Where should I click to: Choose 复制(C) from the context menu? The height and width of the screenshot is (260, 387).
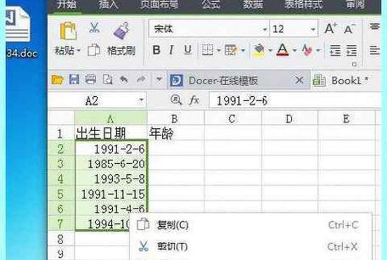click(x=172, y=225)
